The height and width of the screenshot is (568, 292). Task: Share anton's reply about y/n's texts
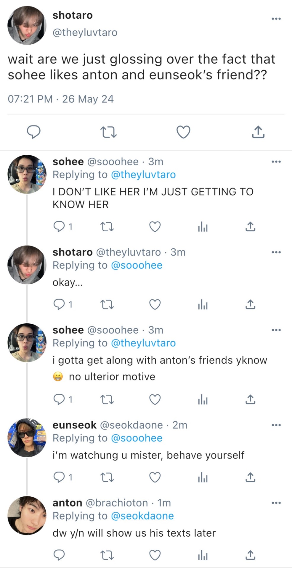[x=250, y=555]
